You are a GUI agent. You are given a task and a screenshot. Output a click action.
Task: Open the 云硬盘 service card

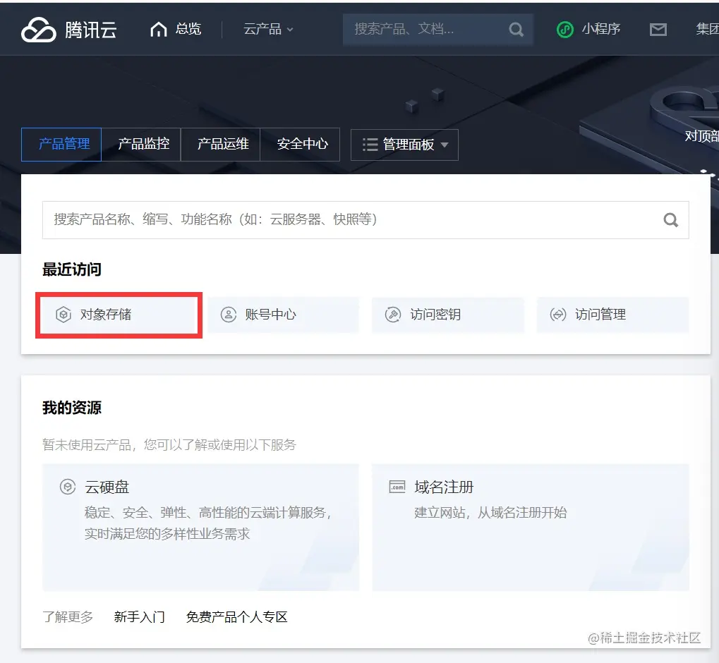coord(200,528)
